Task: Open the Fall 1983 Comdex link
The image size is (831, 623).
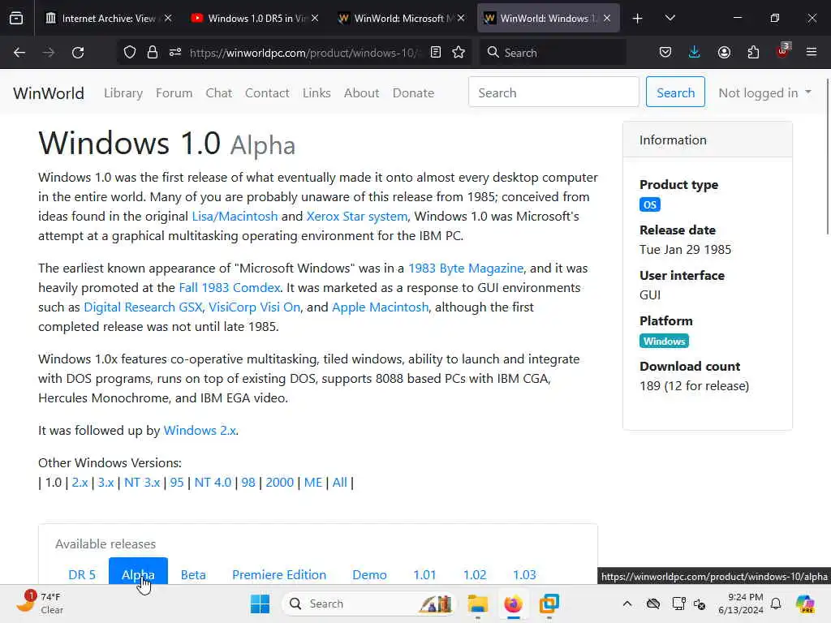Action: point(230,288)
